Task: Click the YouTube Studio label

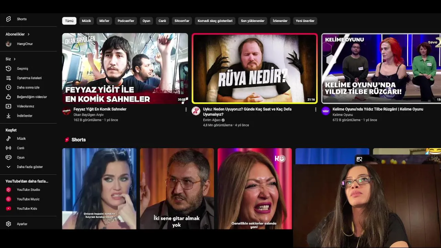Action: click(28, 190)
